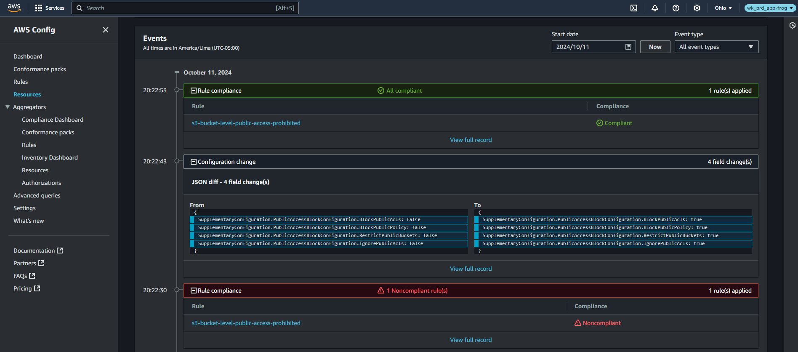View full record for Configuration change
This screenshot has width=798, height=352.
[471, 269]
